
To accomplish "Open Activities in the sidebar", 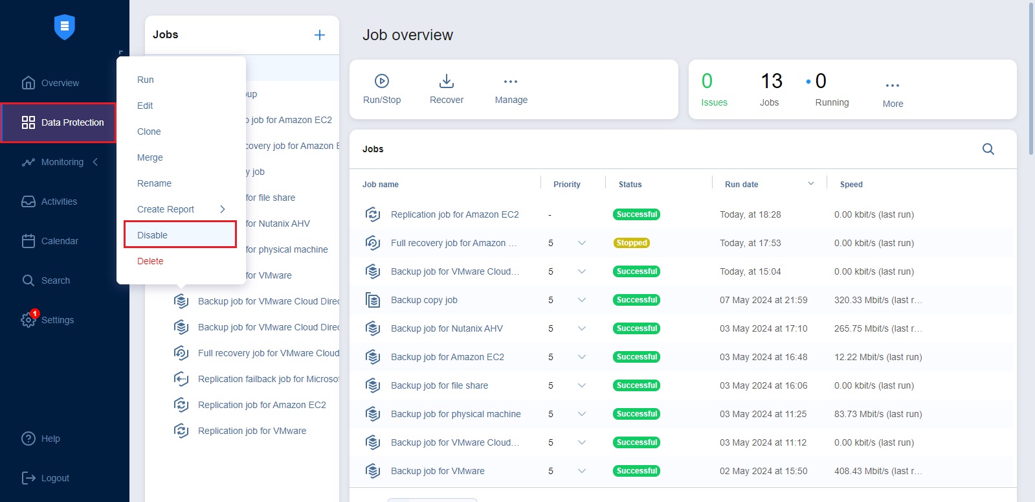I will point(58,201).
